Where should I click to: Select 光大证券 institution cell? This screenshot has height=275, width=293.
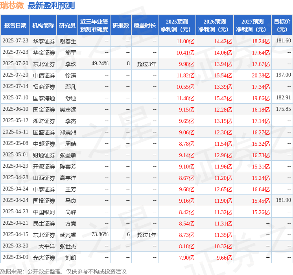point(44,258)
